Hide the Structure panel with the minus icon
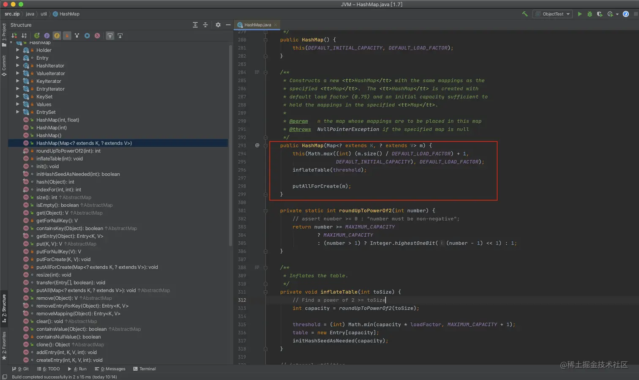639x380 pixels. click(228, 25)
